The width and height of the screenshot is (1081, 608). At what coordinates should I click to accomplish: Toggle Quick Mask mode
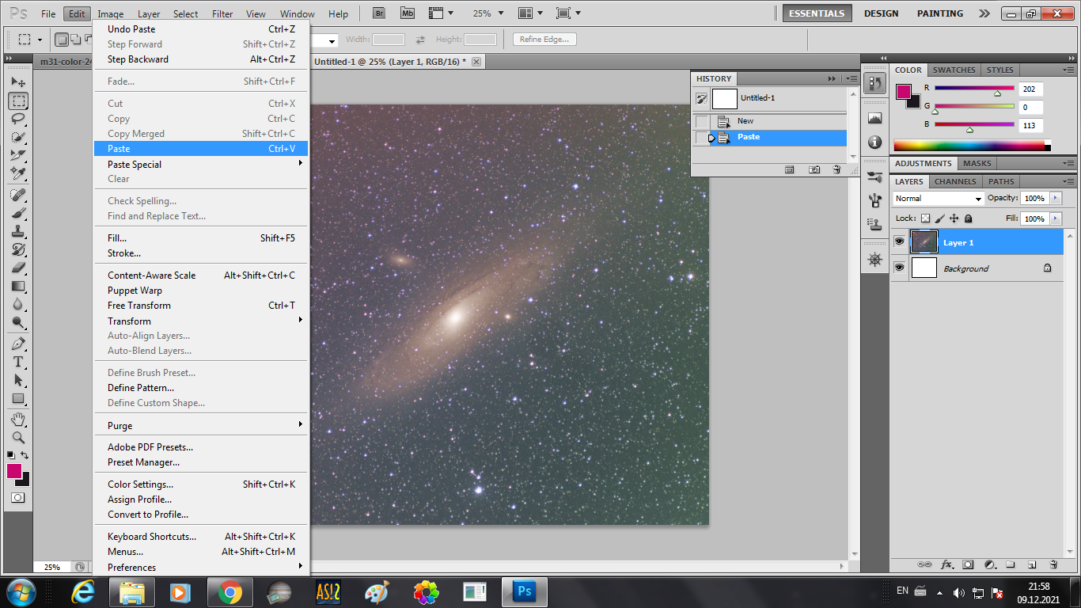pyautogui.click(x=17, y=497)
